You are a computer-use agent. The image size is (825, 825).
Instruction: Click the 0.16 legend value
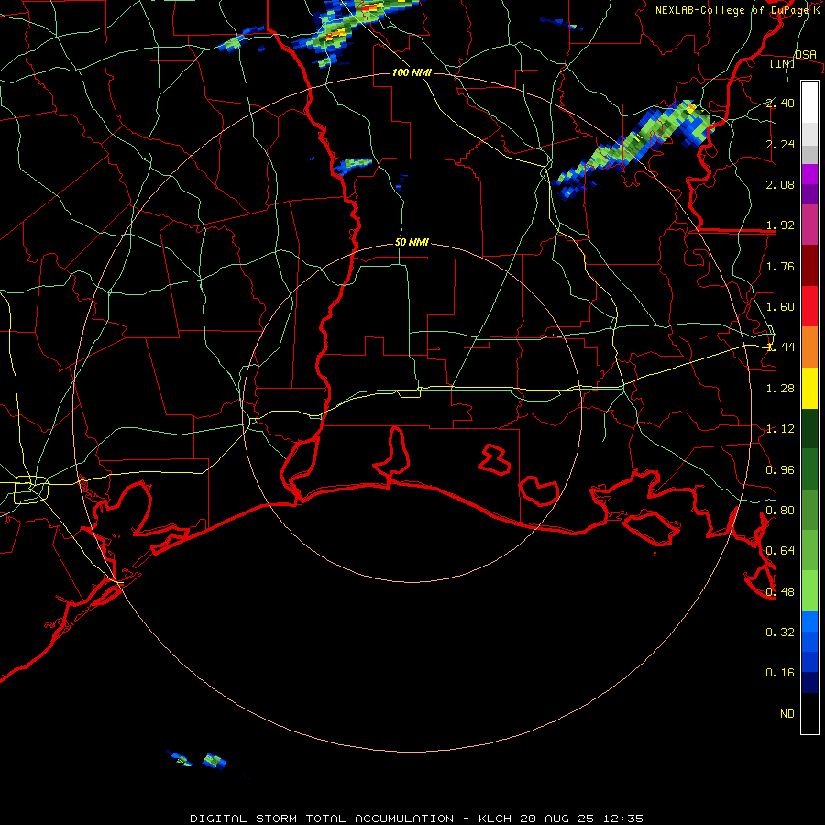point(780,673)
